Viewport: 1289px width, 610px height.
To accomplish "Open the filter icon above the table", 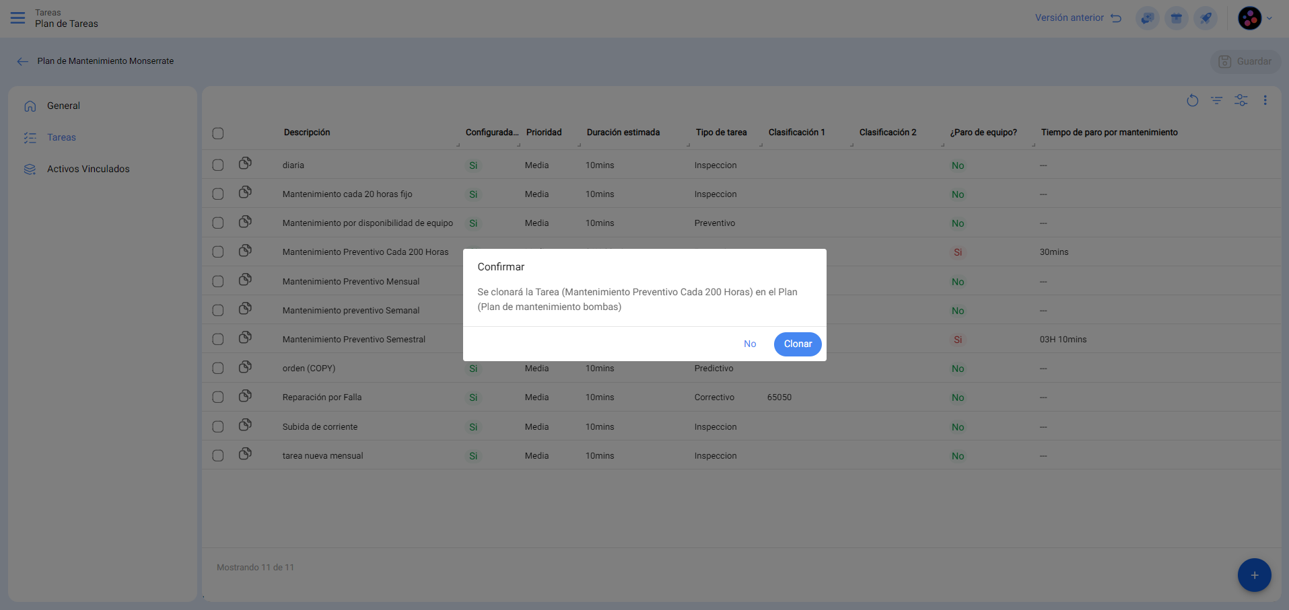I will [1216, 100].
